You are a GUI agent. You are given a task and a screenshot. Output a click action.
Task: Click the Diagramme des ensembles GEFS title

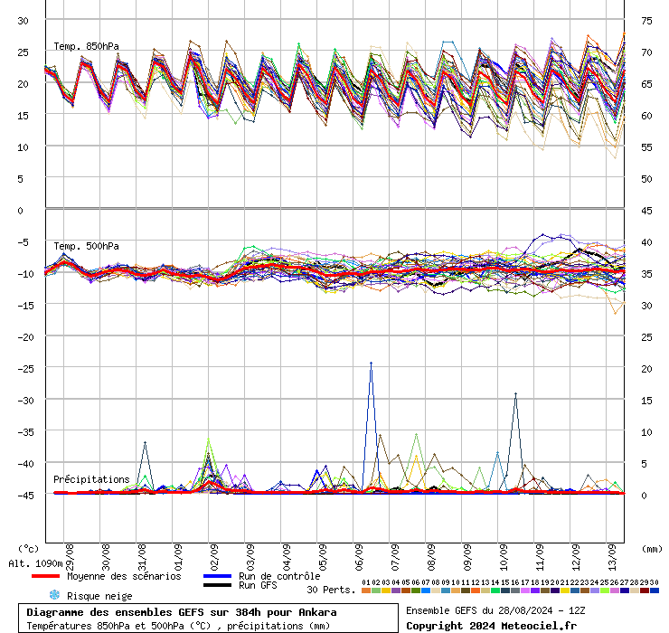point(182,612)
